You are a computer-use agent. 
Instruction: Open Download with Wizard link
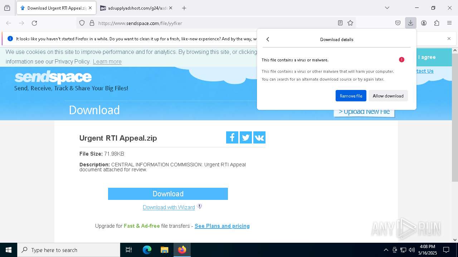point(169,207)
